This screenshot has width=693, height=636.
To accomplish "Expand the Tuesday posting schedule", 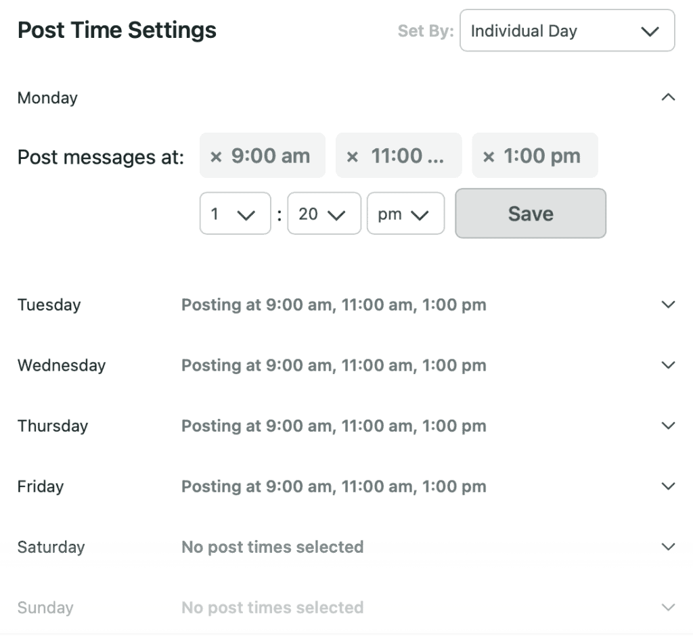I will (x=668, y=304).
